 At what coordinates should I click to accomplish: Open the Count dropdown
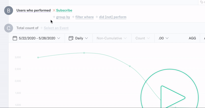pyautogui.click(x=142, y=38)
